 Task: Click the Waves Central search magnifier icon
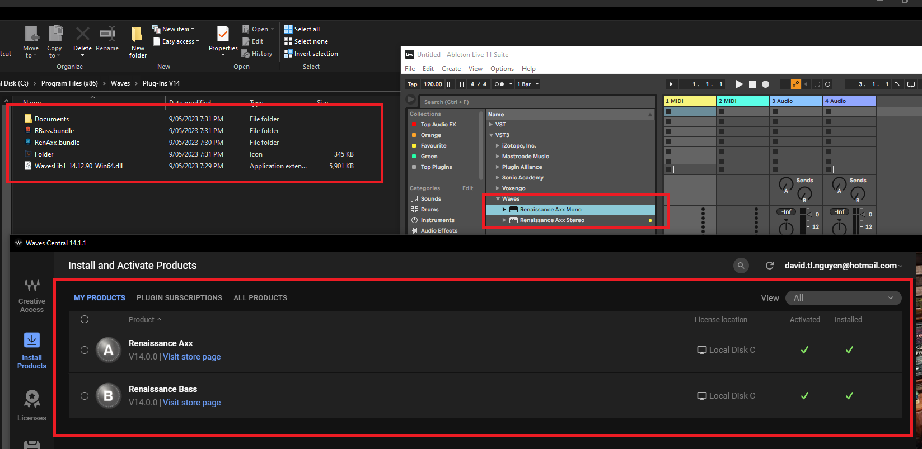tap(741, 266)
